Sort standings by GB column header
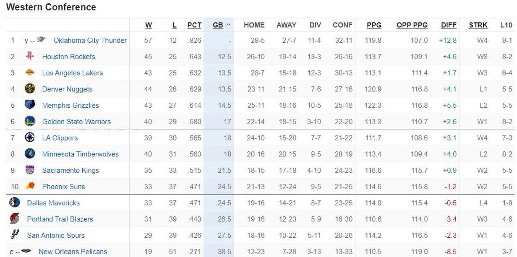 218,25
